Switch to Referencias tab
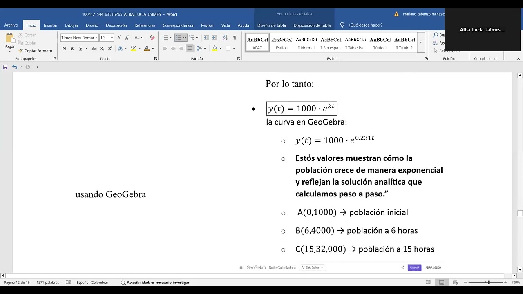Screen dimensions: 523x294 (145, 25)
